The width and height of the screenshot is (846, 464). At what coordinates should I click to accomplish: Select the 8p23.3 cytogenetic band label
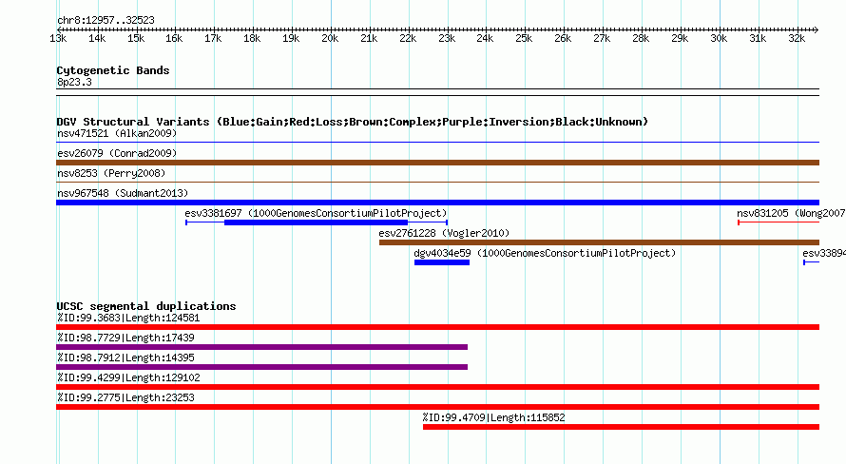pyautogui.click(x=74, y=82)
